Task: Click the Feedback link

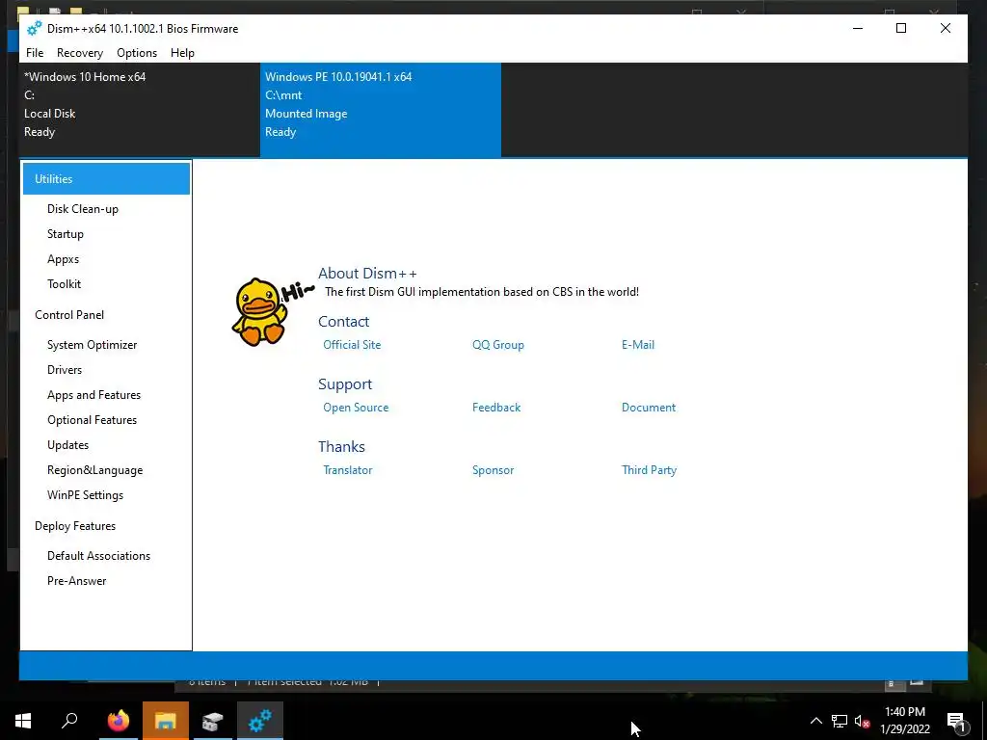Action: 496,408
